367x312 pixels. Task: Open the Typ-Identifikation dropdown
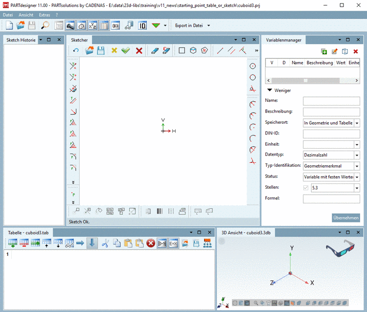[357, 166]
